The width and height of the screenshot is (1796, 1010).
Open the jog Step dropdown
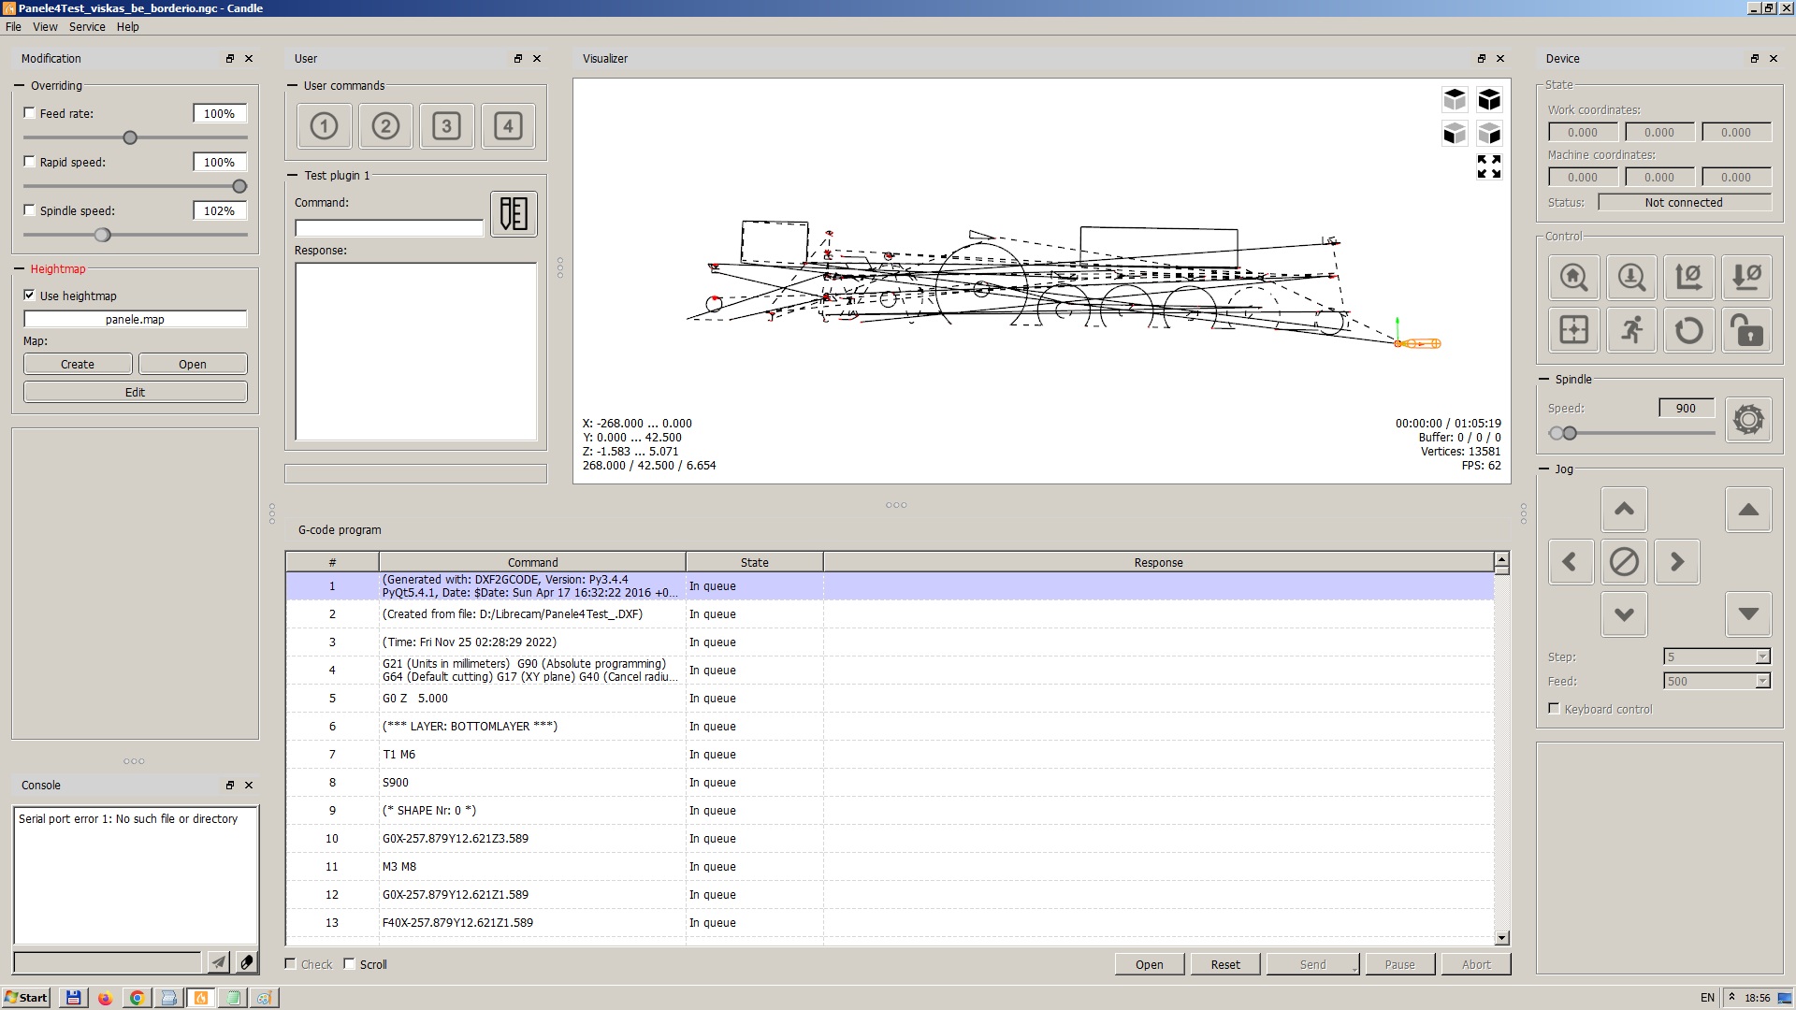click(1762, 656)
